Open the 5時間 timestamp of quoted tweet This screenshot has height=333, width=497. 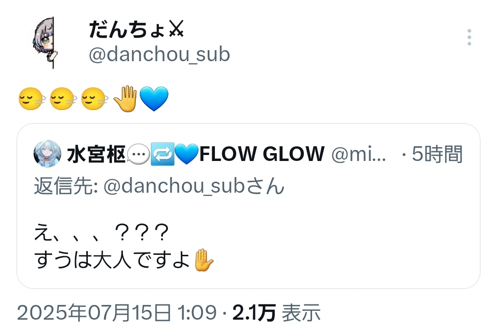coord(437,154)
